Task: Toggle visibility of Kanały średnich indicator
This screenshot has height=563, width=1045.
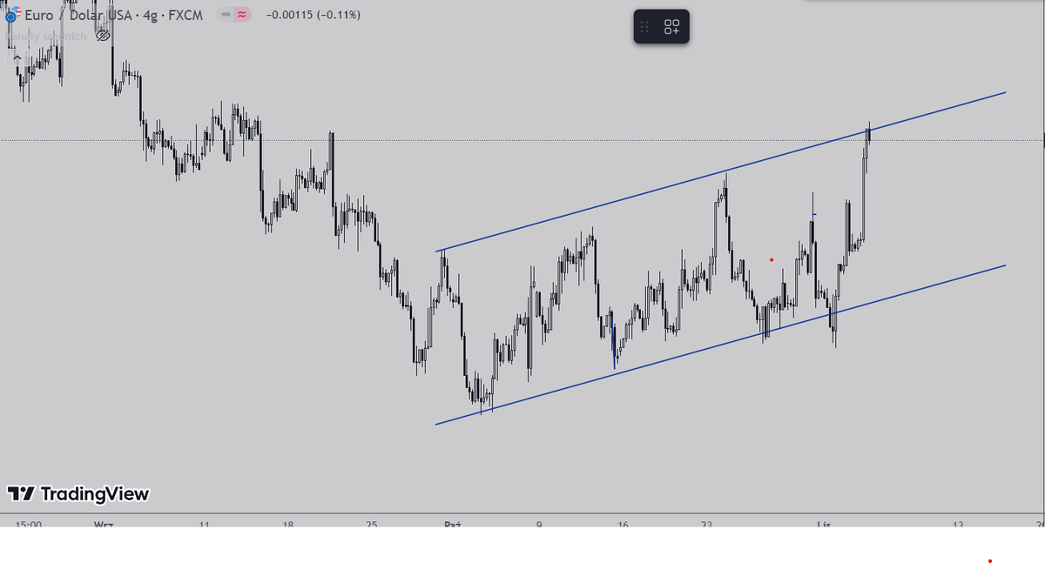Action: coord(103,36)
